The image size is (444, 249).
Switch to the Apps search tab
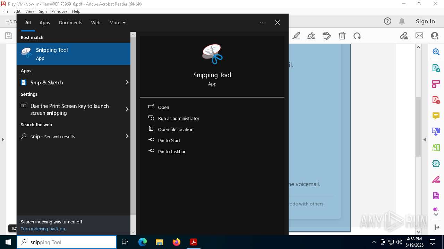(x=45, y=22)
